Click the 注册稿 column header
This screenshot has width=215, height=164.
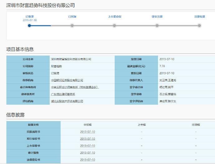click(x=196, y=125)
